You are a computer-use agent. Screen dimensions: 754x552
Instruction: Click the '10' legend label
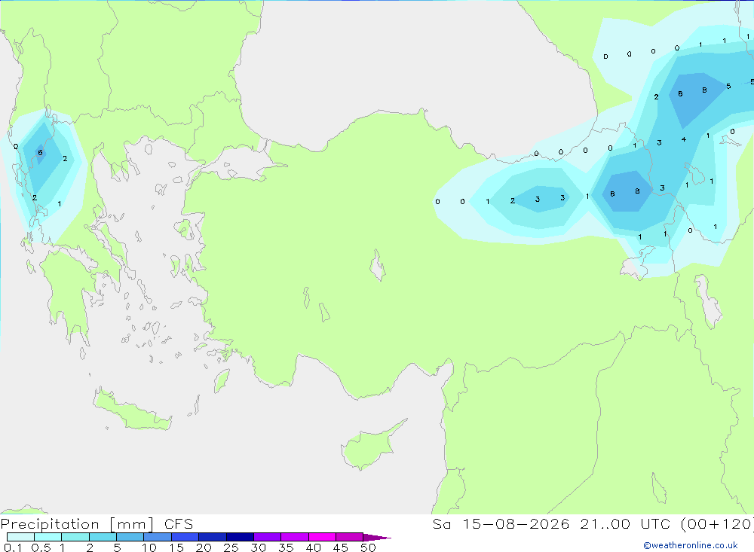149,547
